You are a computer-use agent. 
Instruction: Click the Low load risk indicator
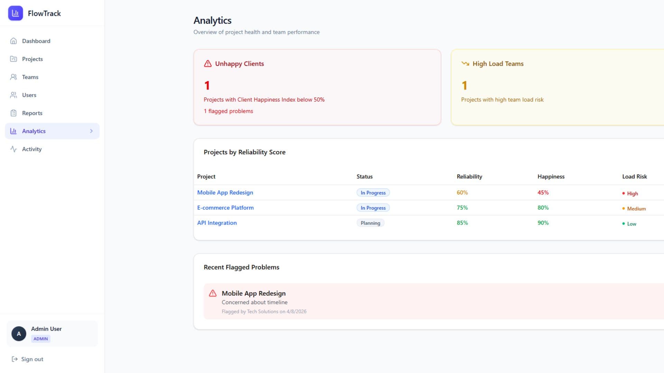point(629,224)
